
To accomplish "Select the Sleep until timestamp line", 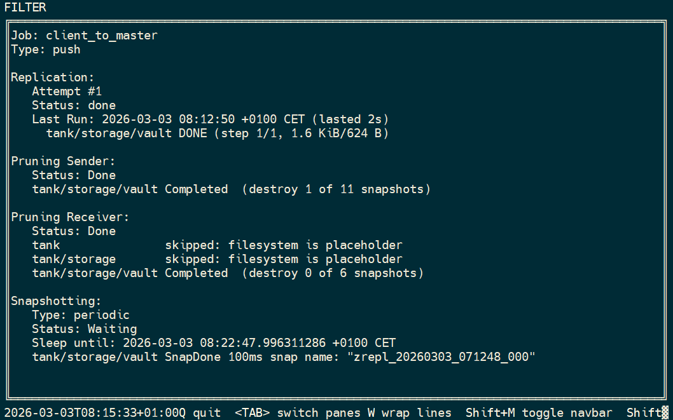I will 214,343.
